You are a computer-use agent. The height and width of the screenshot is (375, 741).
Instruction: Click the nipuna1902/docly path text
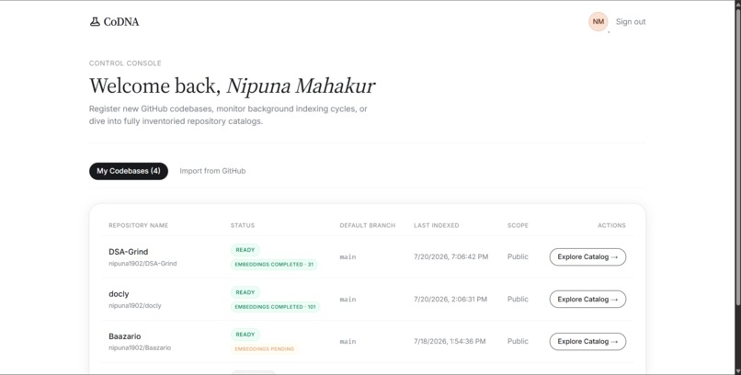tap(135, 305)
